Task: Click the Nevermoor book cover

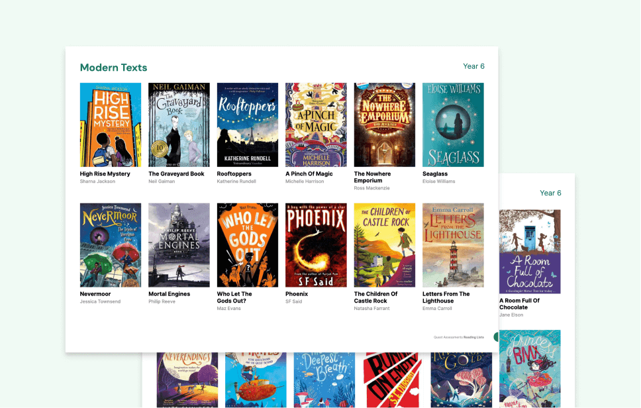Action: [x=111, y=245]
